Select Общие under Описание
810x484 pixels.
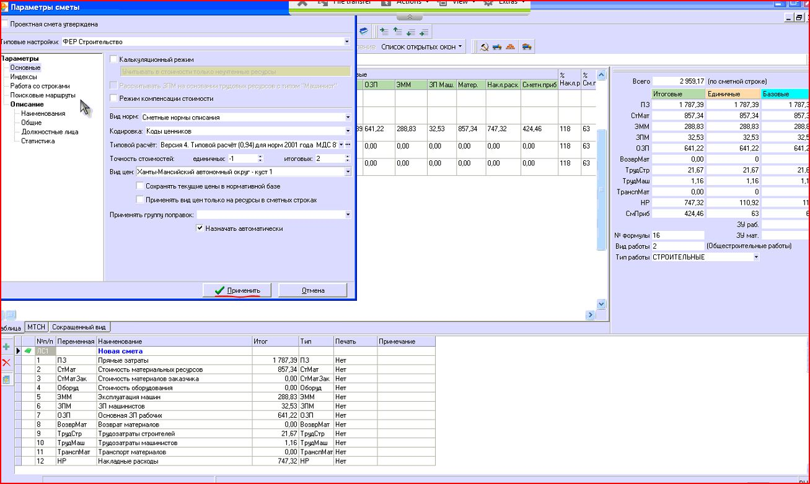coord(32,123)
